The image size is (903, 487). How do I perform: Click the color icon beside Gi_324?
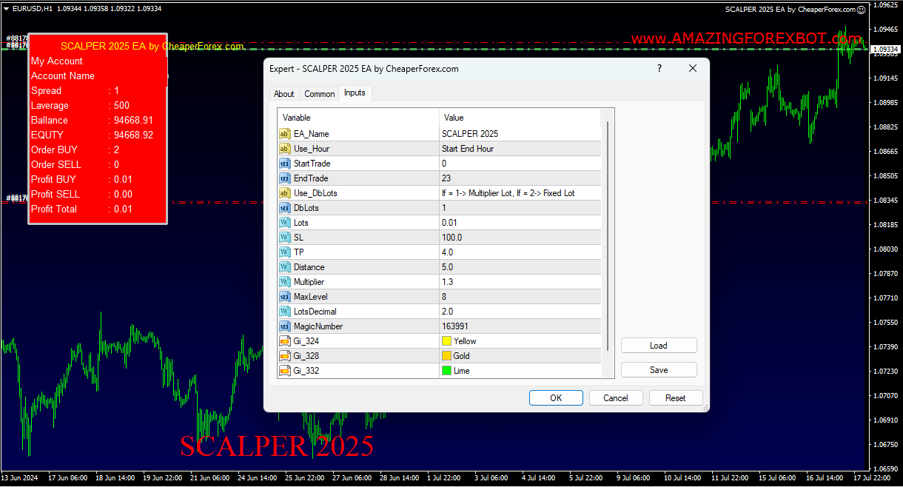point(285,341)
